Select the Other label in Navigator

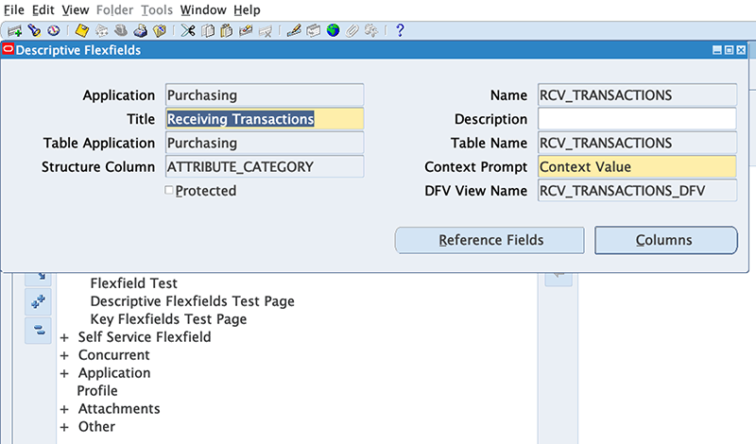(97, 427)
